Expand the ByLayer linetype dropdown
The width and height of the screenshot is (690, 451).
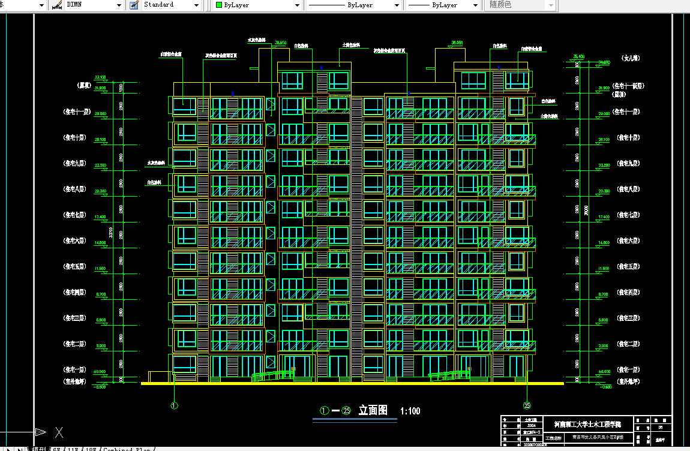click(x=397, y=5)
